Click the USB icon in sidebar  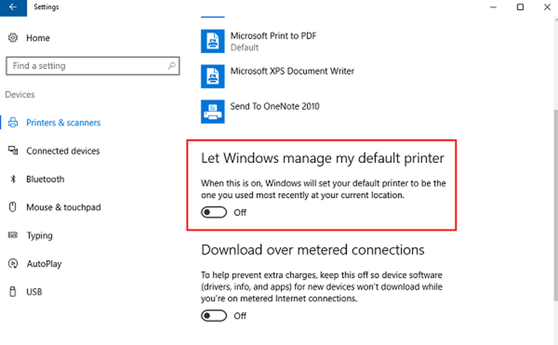coord(13,292)
